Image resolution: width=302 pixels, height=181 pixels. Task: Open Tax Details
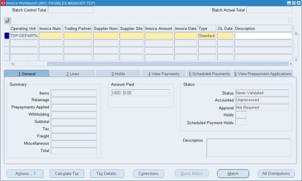(x=107, y=174)
